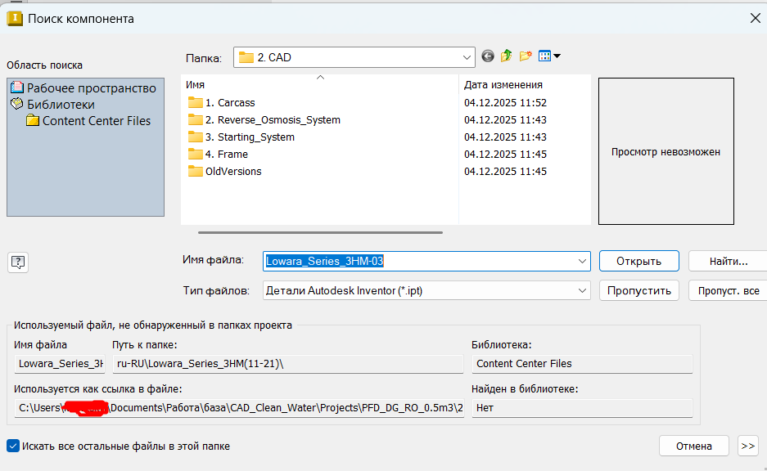Expand dialog with the >> button
The height and width of the screenshot is (471, 767).
[x=748, y=446]
